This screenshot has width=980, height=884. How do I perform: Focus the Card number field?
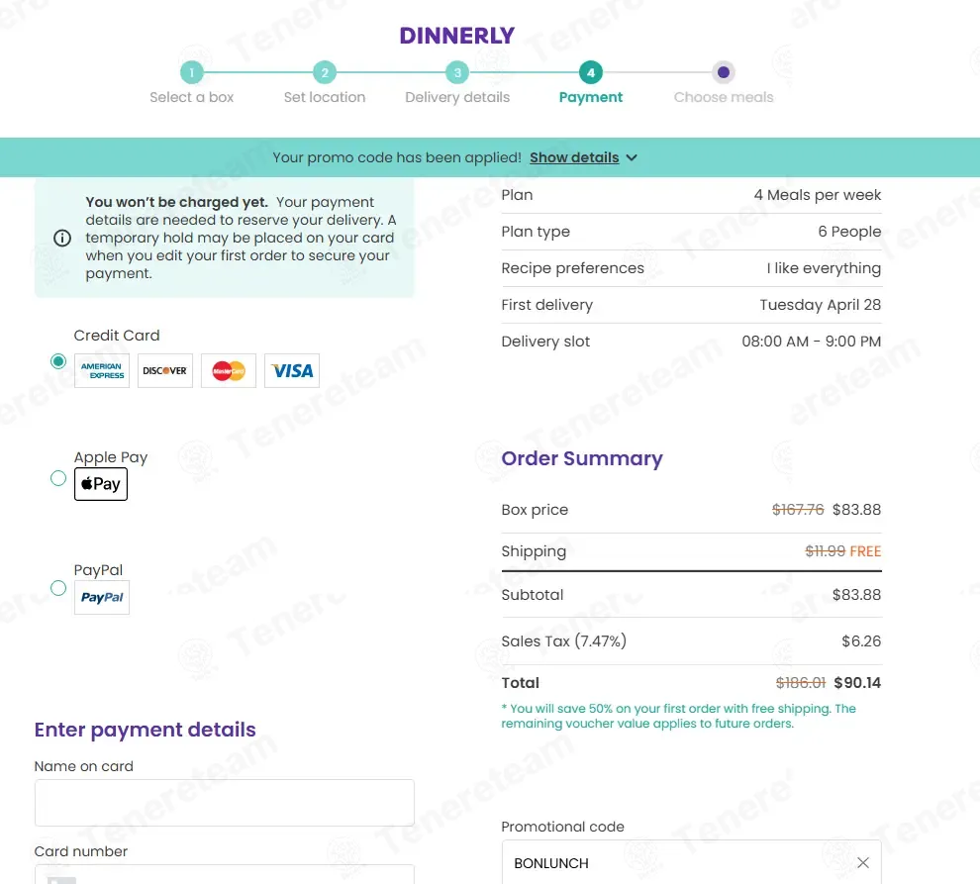(225, 874)
